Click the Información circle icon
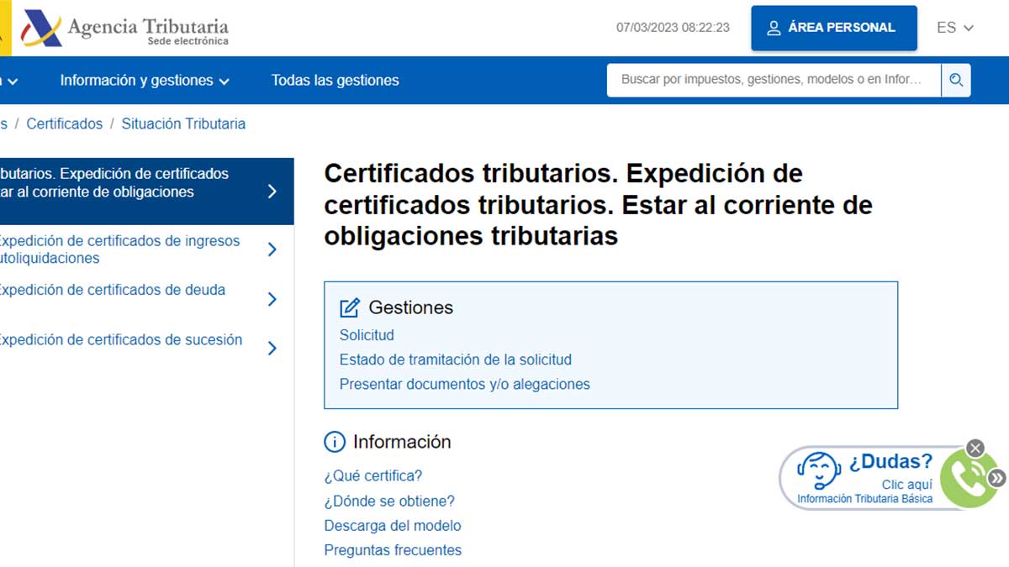 [335, 442]
